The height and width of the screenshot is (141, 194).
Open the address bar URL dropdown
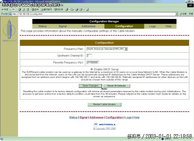[177, 14]
